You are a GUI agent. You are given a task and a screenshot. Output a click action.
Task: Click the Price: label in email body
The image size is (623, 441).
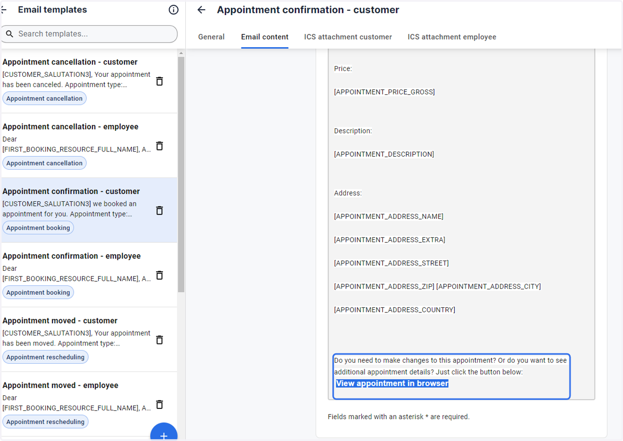343,68
